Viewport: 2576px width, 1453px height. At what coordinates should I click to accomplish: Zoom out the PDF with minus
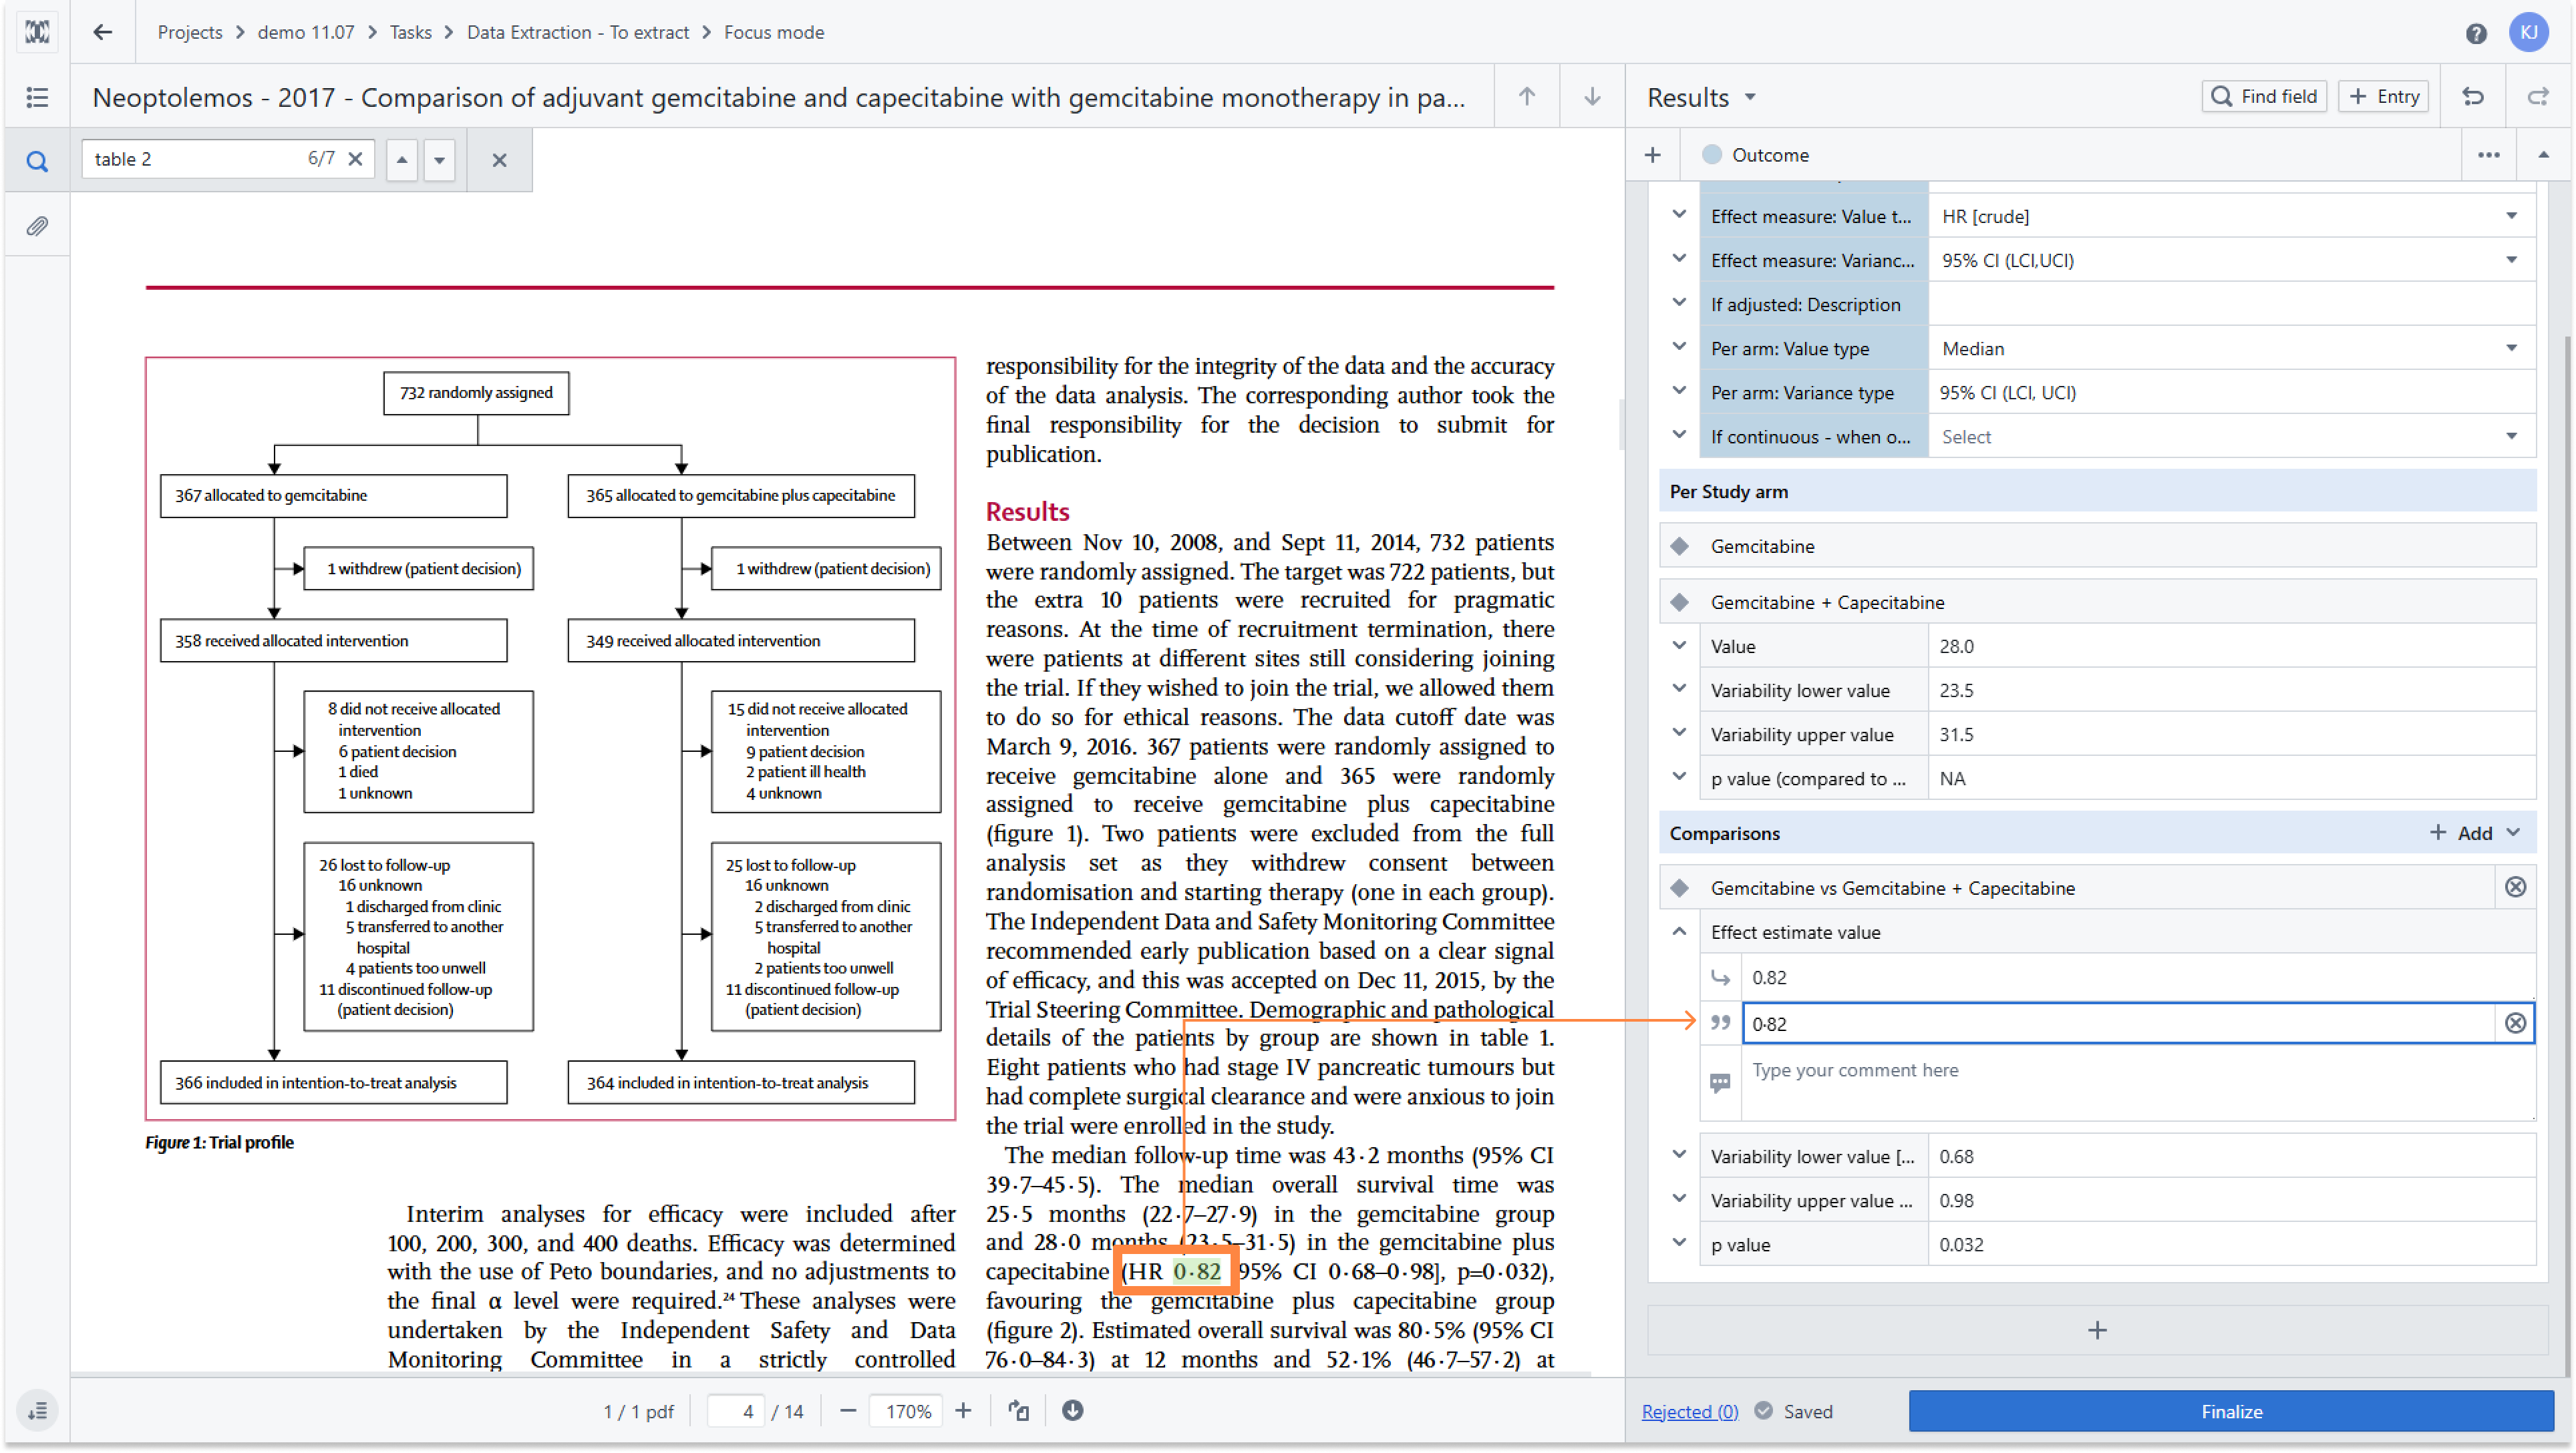(x=848, y=1411)
